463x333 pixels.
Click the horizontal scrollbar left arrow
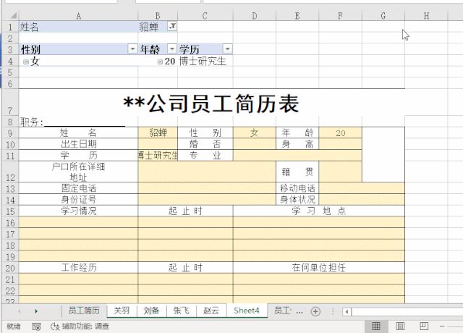[347, 311]
